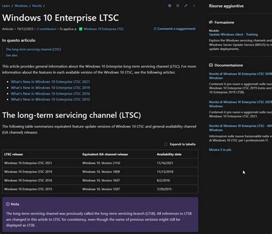This screenshot has width=272, height=234.
Task: Click table cell Windows 10 Enterprise LTSC 2019
Action: point(28,171)
